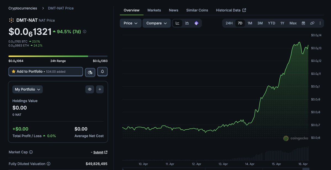Click the 24h Range progress bar
The height and width of the screenshot is (170, 331).
pos(58,56)
